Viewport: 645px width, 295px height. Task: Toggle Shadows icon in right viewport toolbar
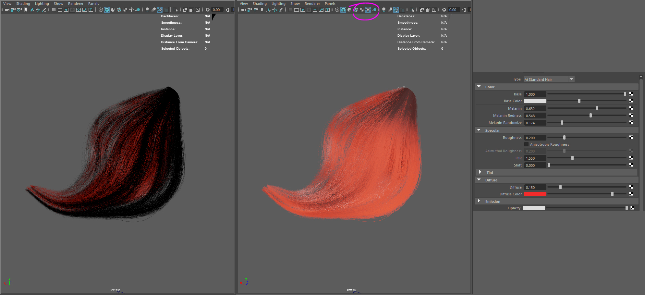pos(374,10)
